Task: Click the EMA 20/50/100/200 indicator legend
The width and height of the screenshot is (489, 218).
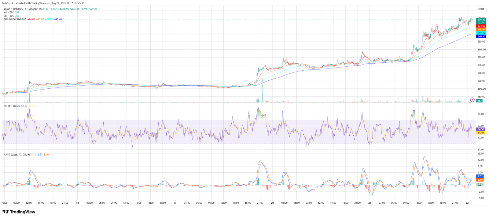Action: pos(15,19)
